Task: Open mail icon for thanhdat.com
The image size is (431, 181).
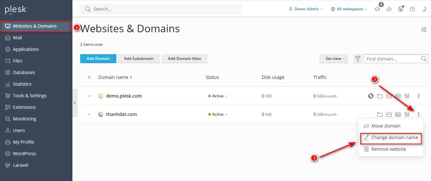Action: tap(389, 114)
